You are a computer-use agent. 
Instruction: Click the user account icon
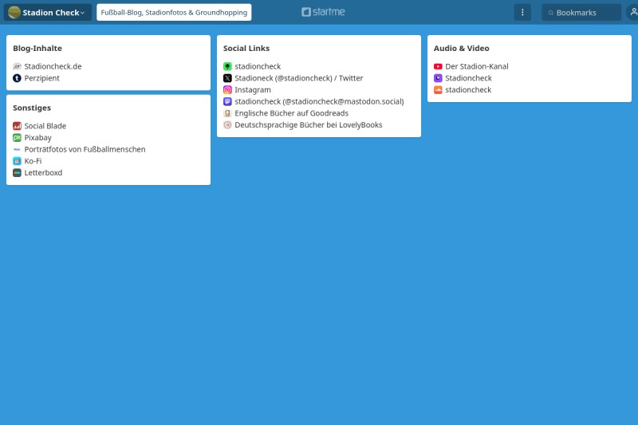[x=632, y=12]
